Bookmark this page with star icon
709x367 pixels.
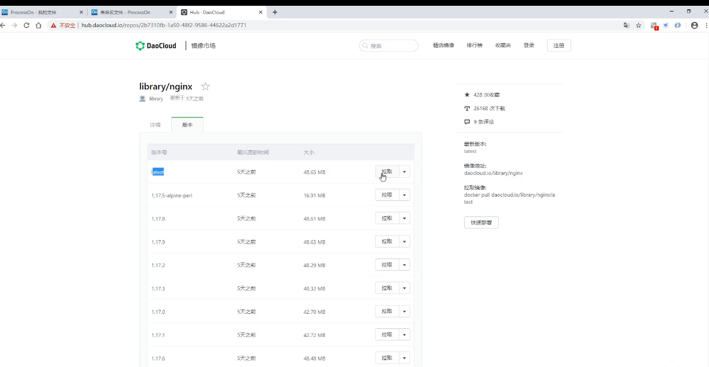click(639, 25)
